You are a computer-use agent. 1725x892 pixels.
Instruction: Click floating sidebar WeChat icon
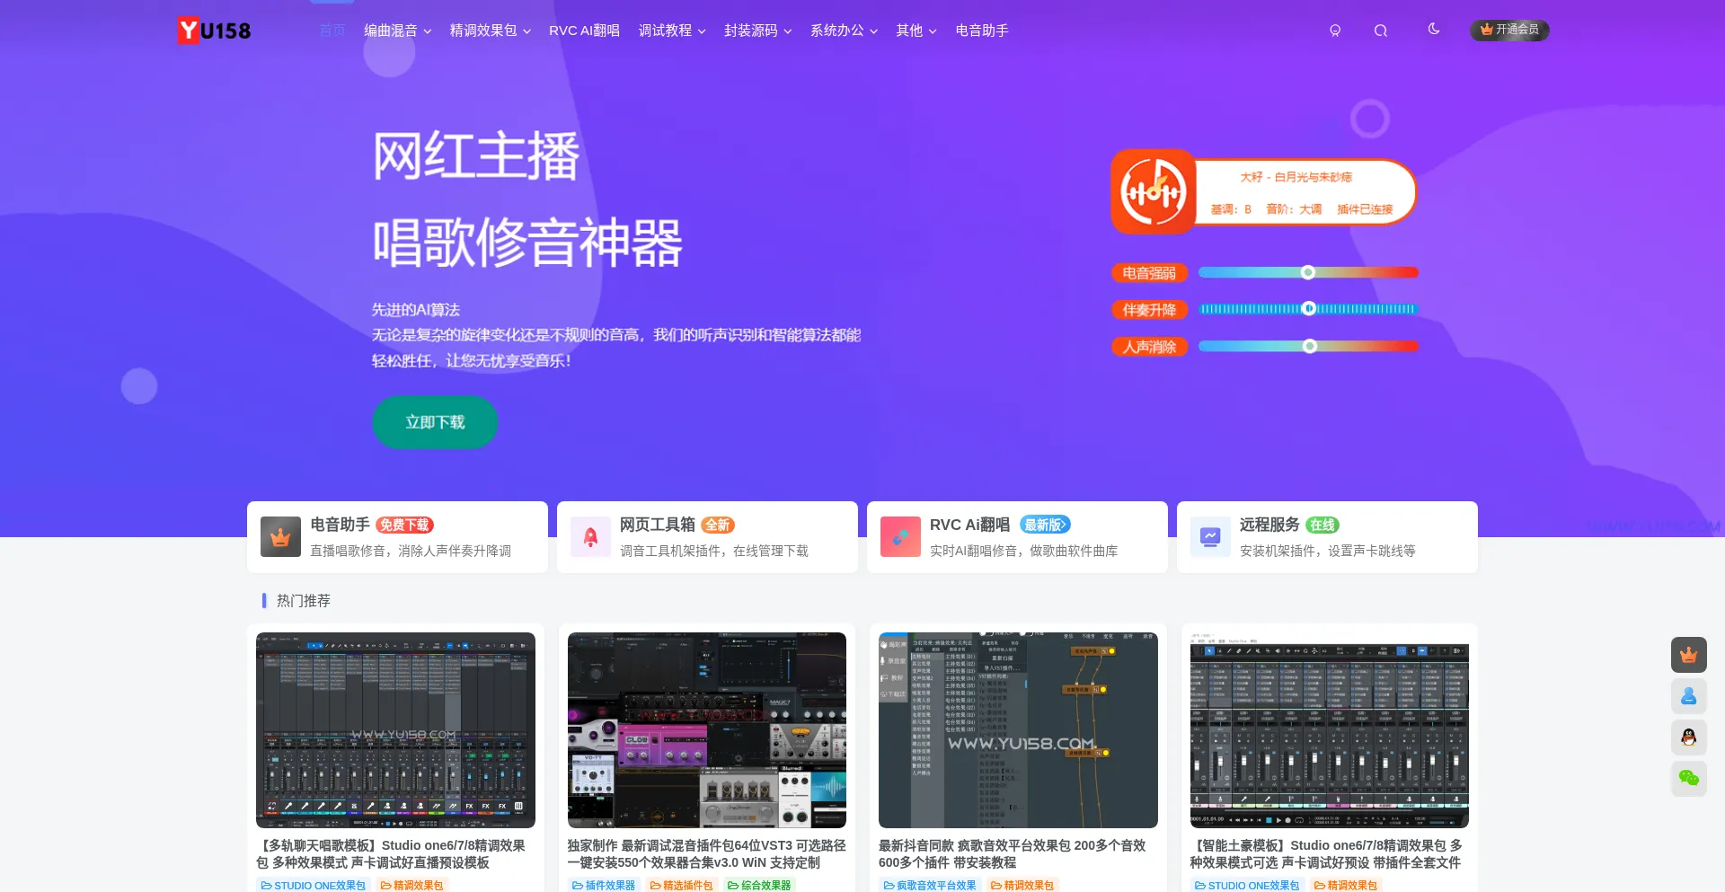[1689, 778]
